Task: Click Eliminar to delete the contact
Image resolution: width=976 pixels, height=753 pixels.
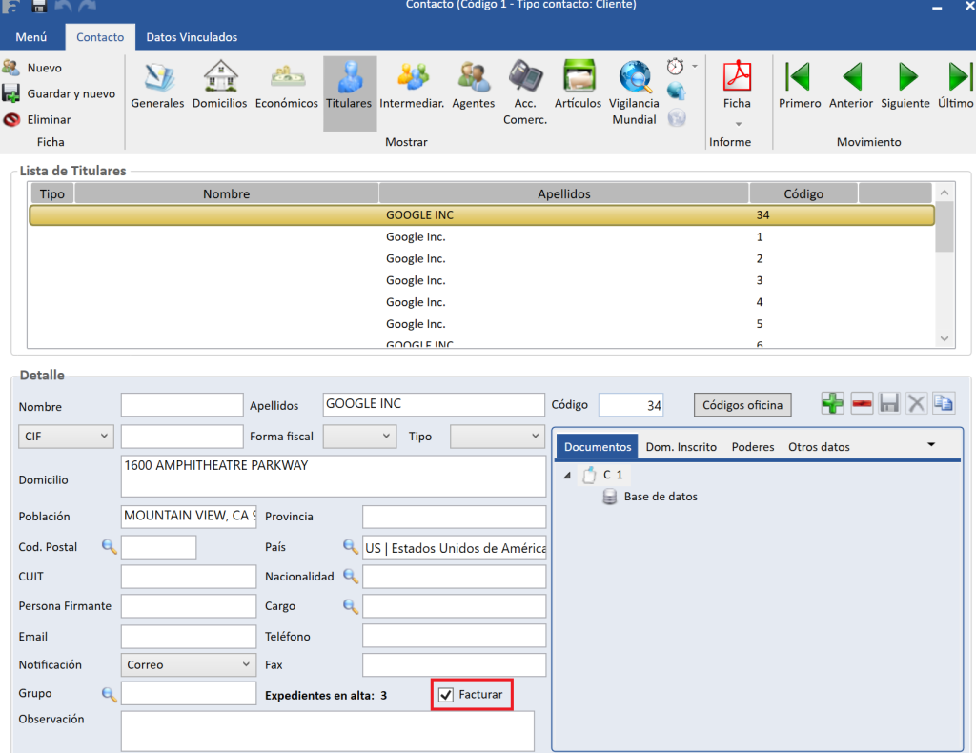Action: 37,119
